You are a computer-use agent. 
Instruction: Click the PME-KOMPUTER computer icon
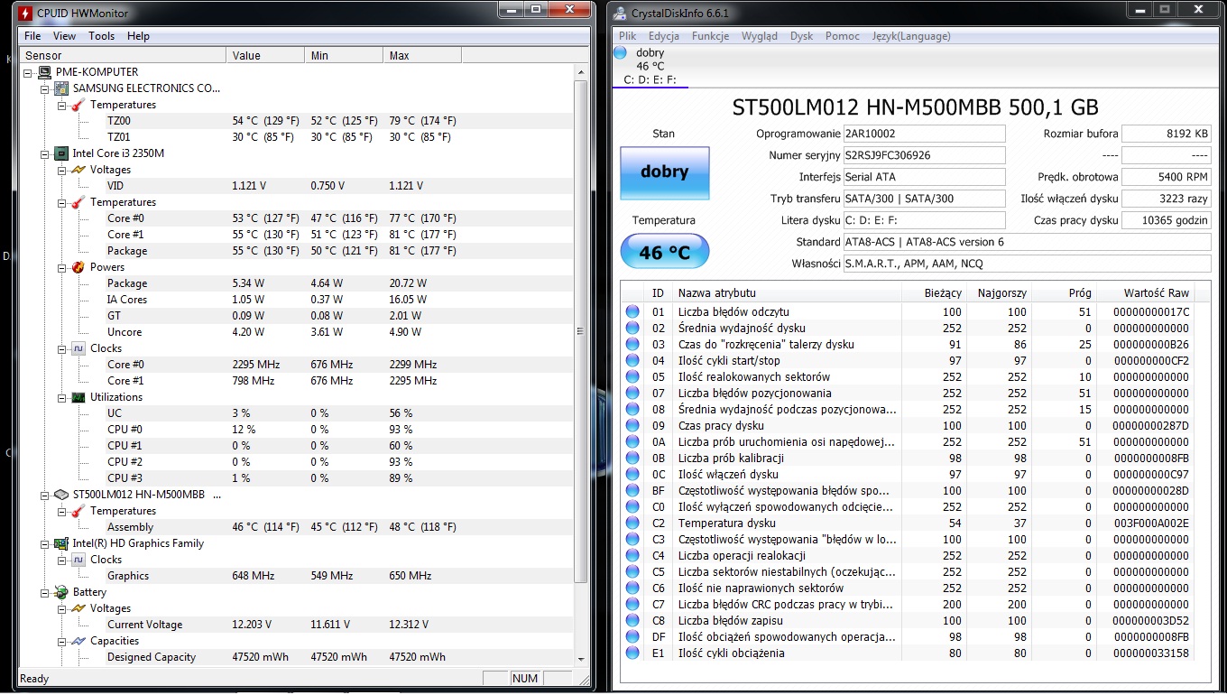(x=44, y=72)
